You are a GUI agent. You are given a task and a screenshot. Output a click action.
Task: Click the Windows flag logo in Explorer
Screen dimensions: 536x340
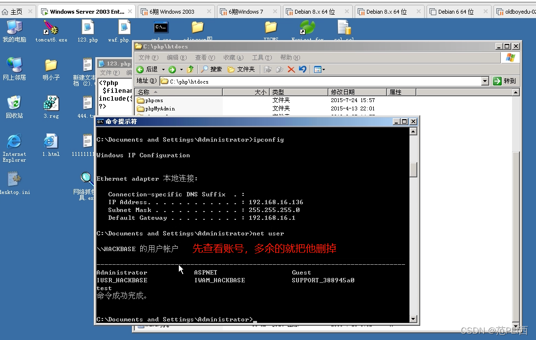point(511,58)
